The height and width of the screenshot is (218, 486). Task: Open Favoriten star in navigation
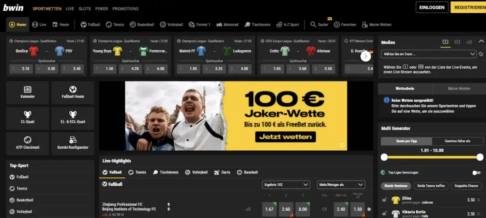click(345, 25)
